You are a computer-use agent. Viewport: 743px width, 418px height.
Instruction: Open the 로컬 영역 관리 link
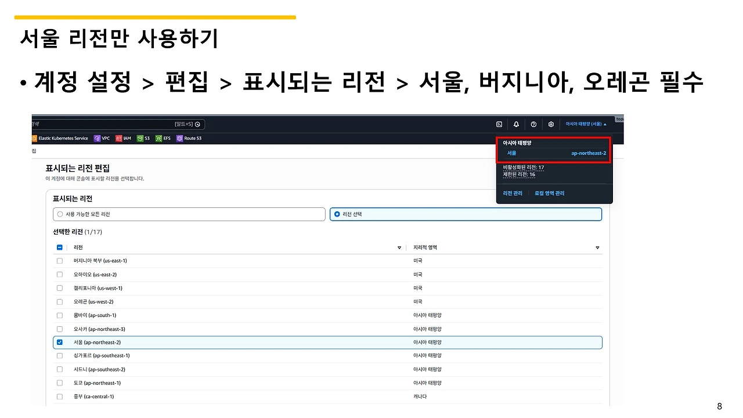(x=550, y=193)
